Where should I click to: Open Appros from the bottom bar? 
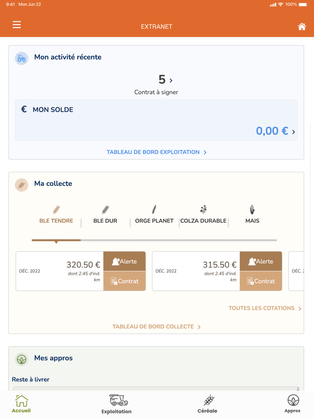click(x=292, y=404)
